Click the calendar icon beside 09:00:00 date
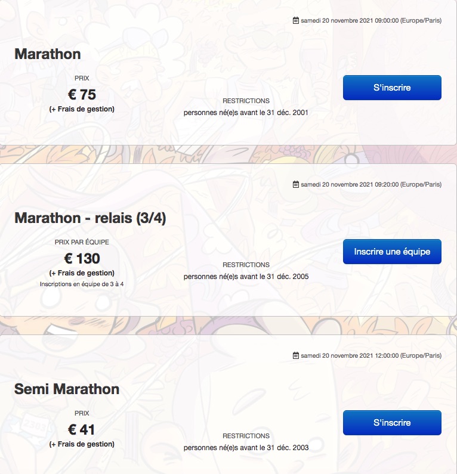Viewport: 457px width, 474px height. [296, 20]
